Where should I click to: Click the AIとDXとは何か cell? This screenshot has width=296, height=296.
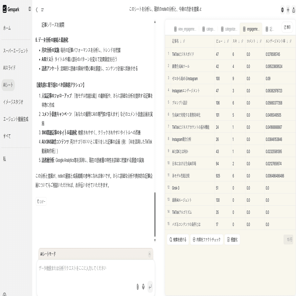[x=193, y=151]
